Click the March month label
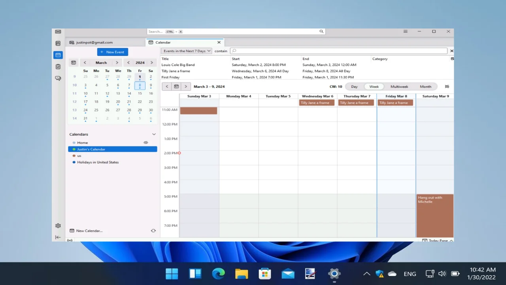 [x=101, y=63]
